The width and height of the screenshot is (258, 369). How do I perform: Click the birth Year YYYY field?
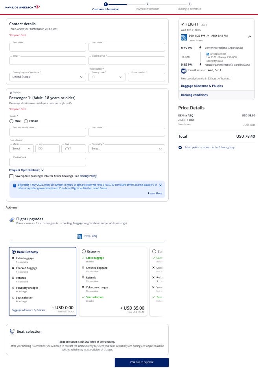click(x=74, y=148)
